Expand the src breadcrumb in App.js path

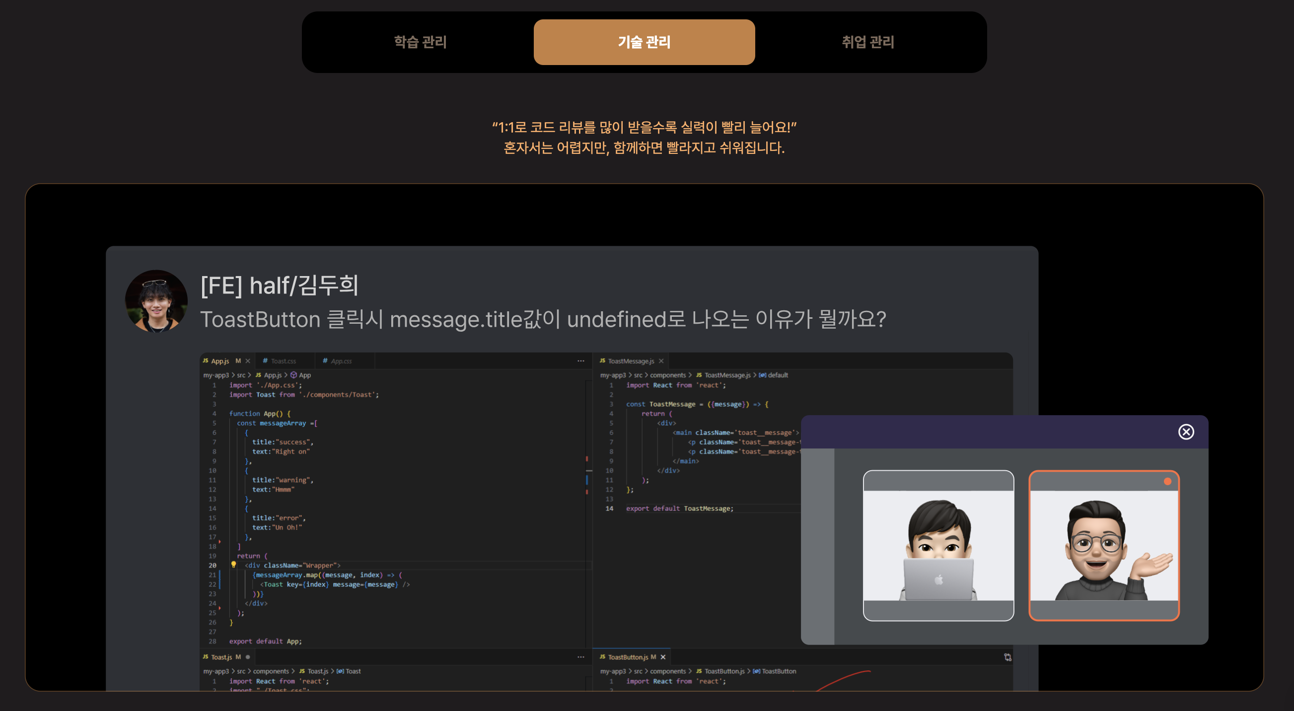tap(241, 375)
